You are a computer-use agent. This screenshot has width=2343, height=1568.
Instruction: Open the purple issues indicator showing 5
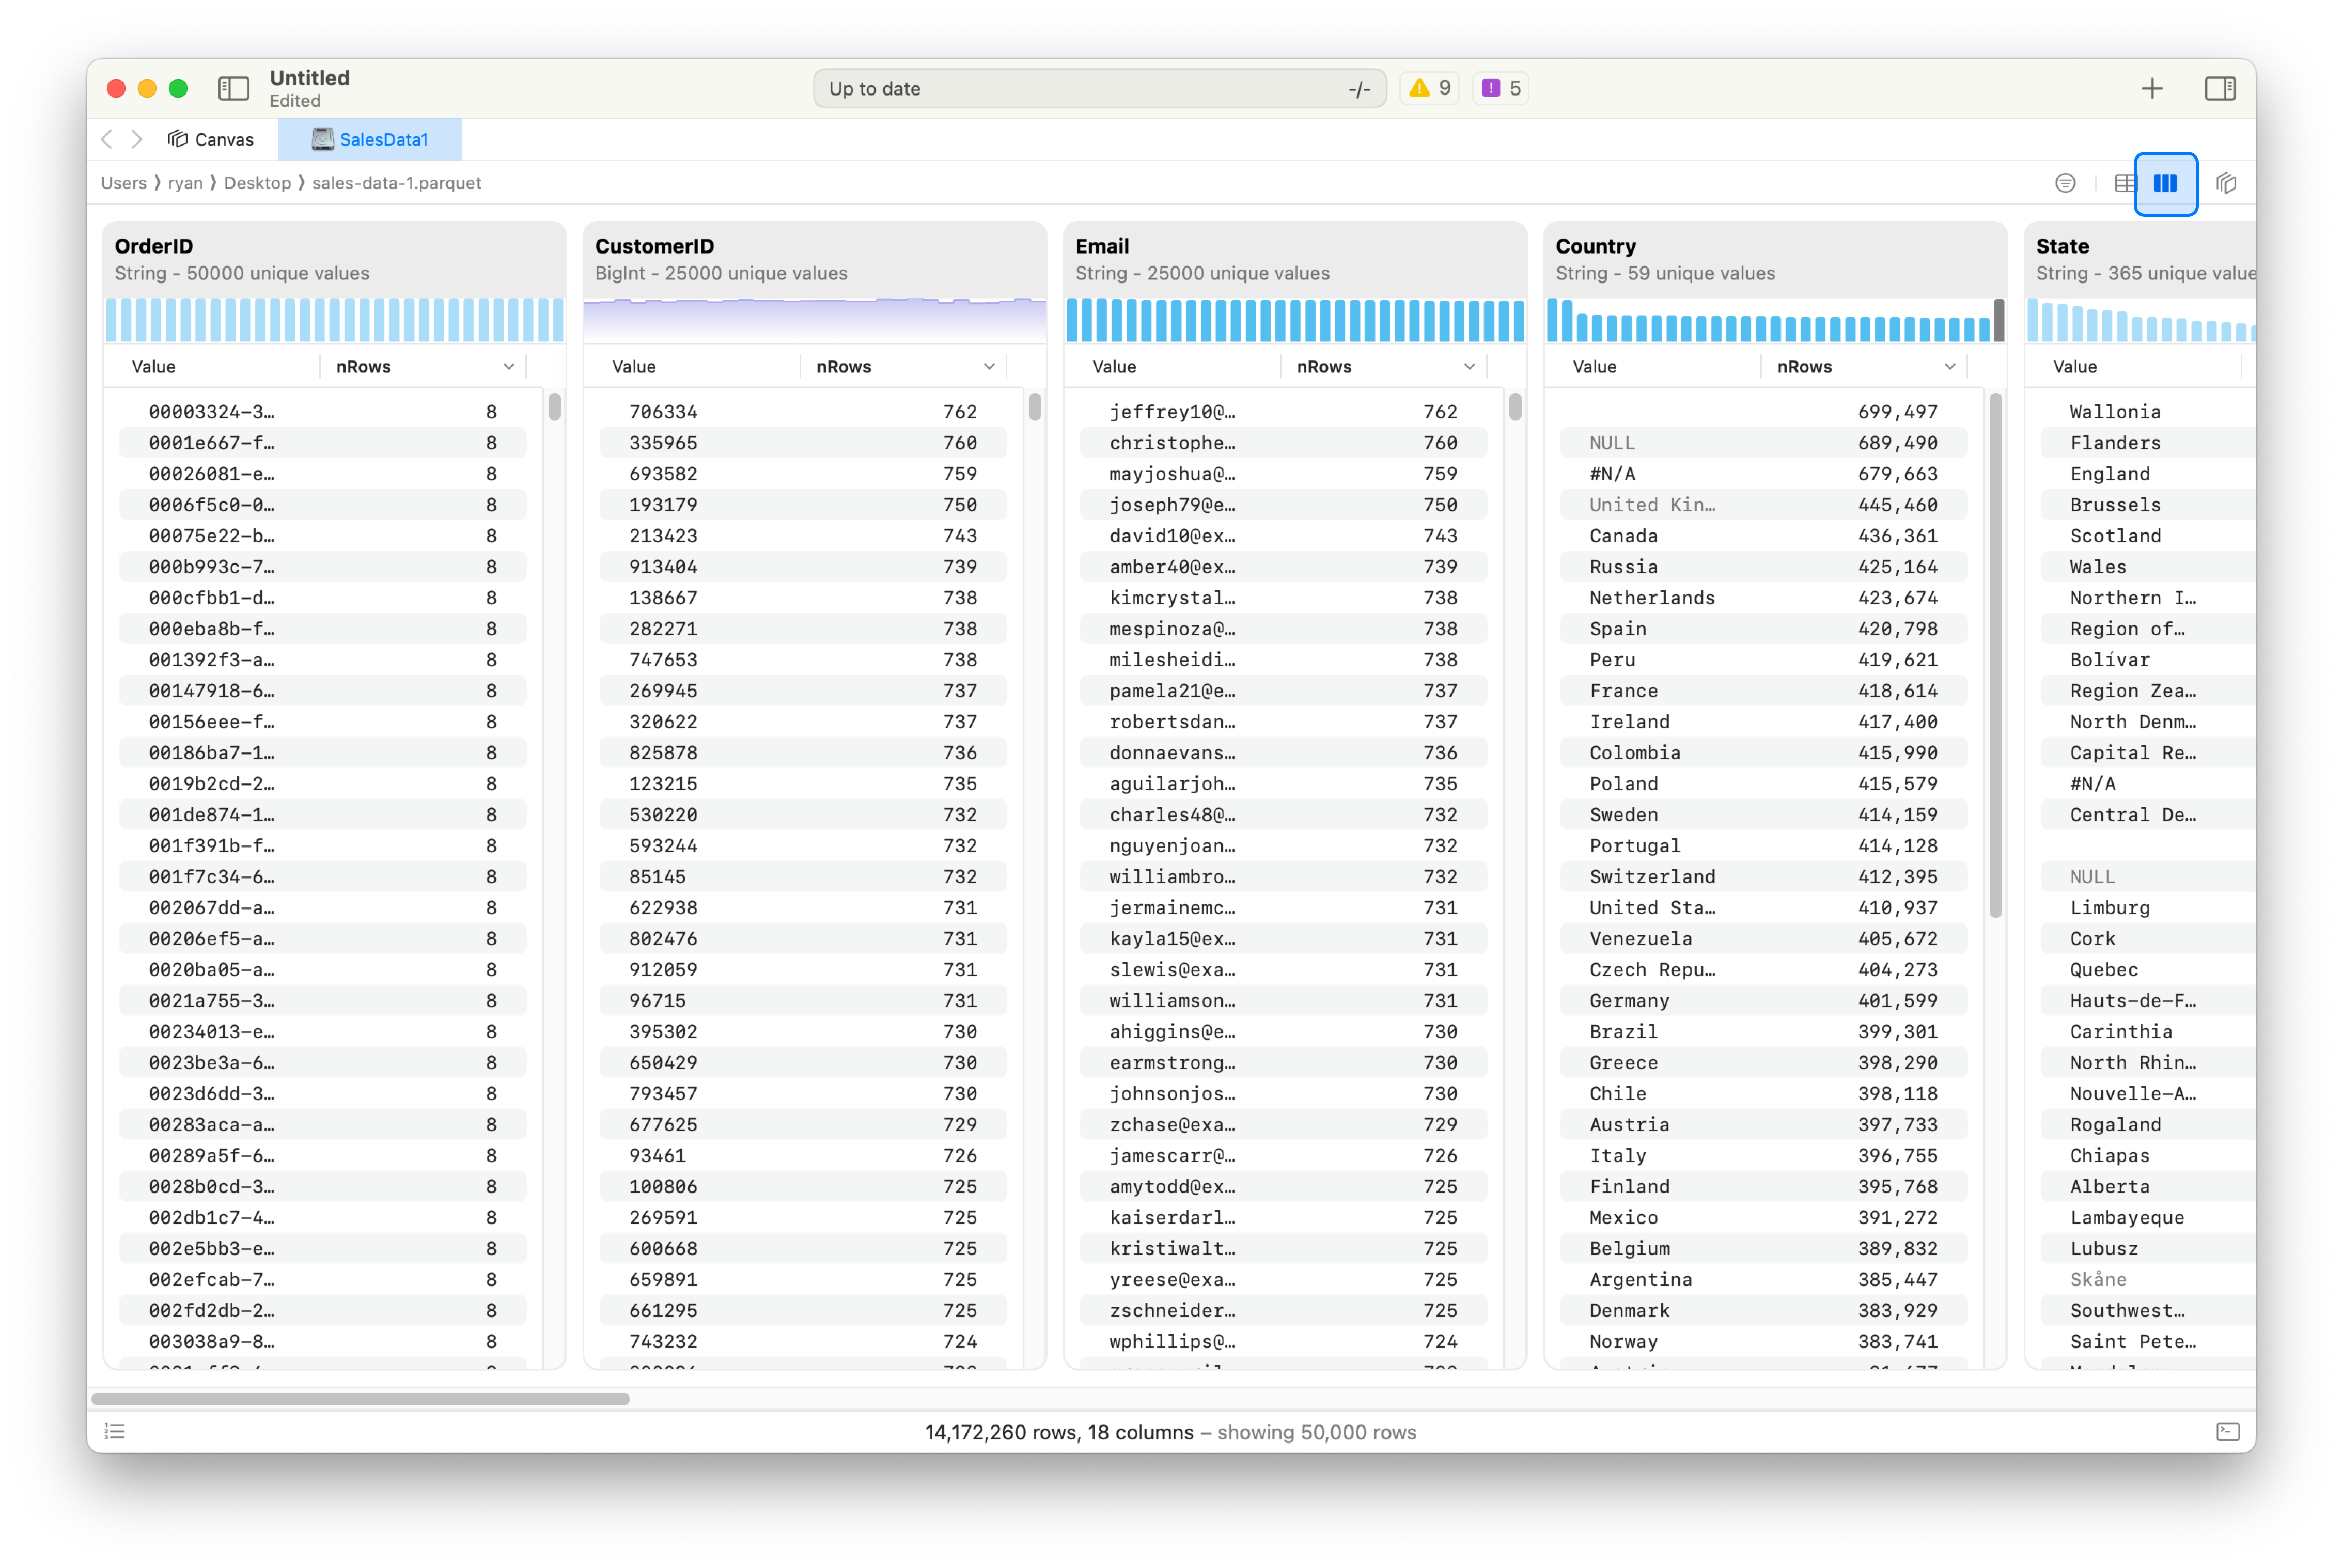(1500, 88)
